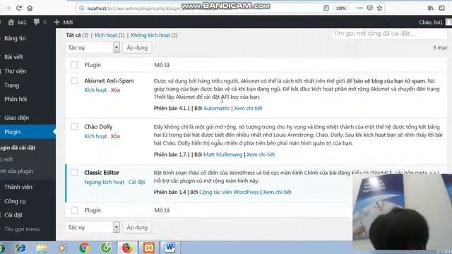Open Cộng tác viên WordPress author link
452x254 pixels.
point(229,192)
